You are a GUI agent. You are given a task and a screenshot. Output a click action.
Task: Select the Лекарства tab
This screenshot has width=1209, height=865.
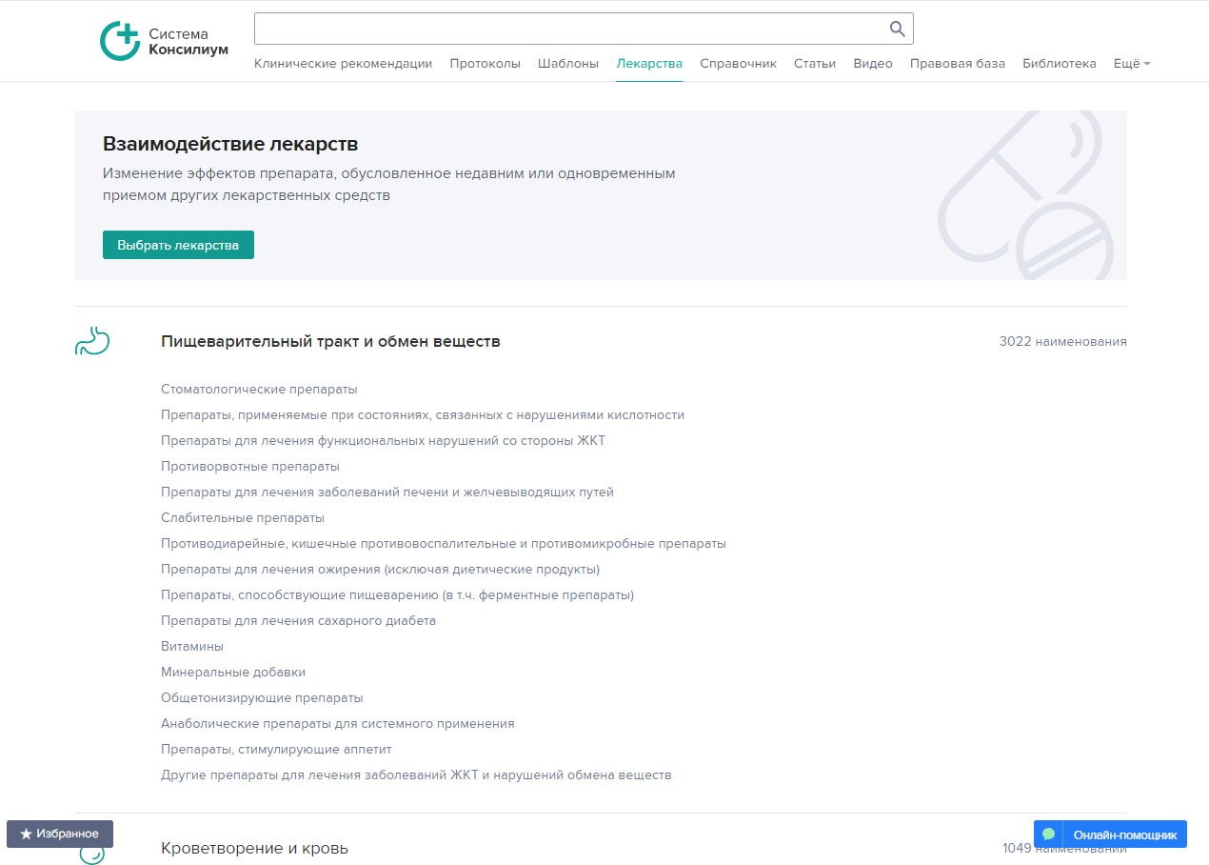[649, 64]
